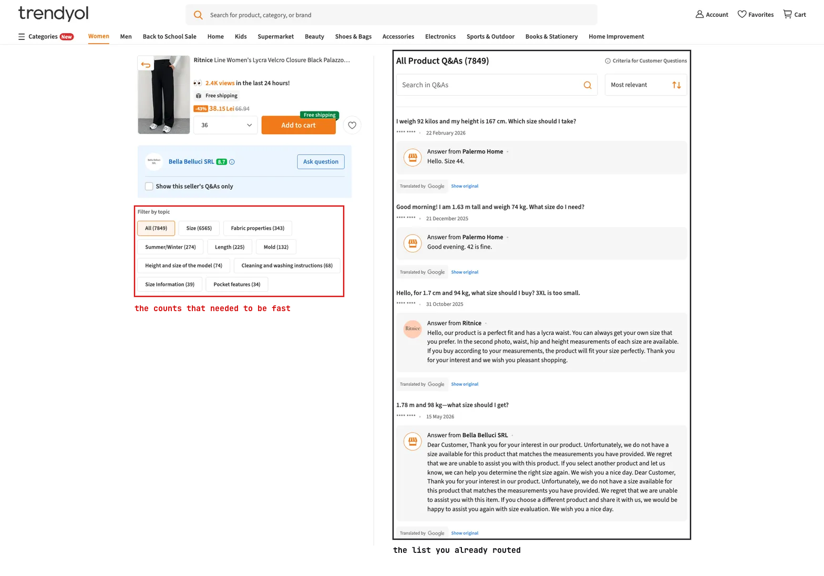Image resolution: width=824 pixels, height=576 pixels.
Task: Click store icon on Bella Belluci SRL answer
Action: 413,441
